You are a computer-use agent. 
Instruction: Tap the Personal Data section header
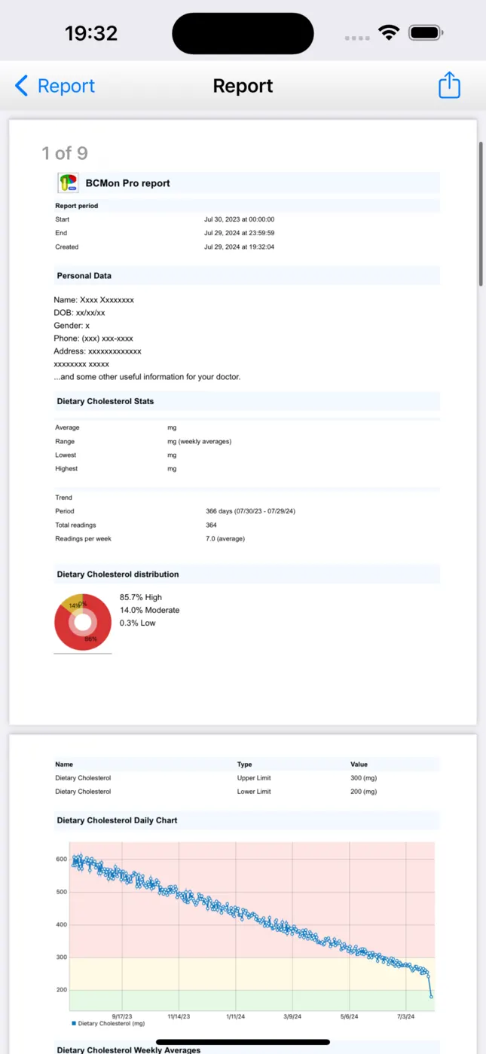pyautogui.click(x=84, y=276)
